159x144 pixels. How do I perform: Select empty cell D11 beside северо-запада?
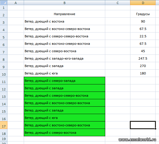[x=143, y=81]
